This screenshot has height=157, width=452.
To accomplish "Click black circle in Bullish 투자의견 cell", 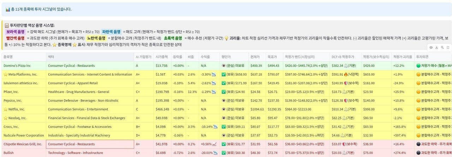I will pyautogui.click(x=418, y=153).
